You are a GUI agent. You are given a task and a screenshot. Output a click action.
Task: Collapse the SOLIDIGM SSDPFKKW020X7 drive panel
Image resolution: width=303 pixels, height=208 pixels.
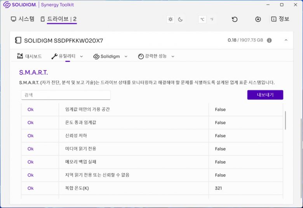click(x=286, y=40)
